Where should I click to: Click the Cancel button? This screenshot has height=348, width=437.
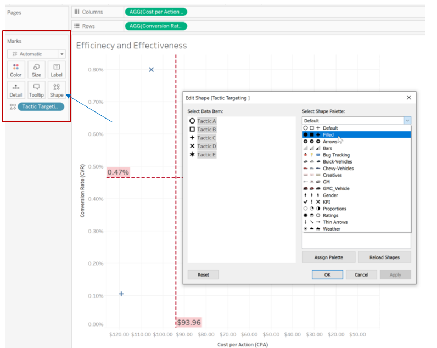click(361, 274)
